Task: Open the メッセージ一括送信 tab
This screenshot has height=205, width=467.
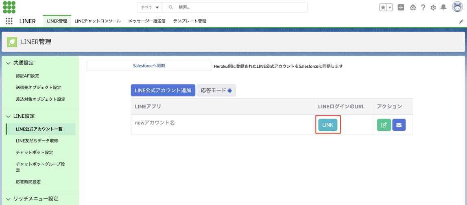Action: point(147,21)
